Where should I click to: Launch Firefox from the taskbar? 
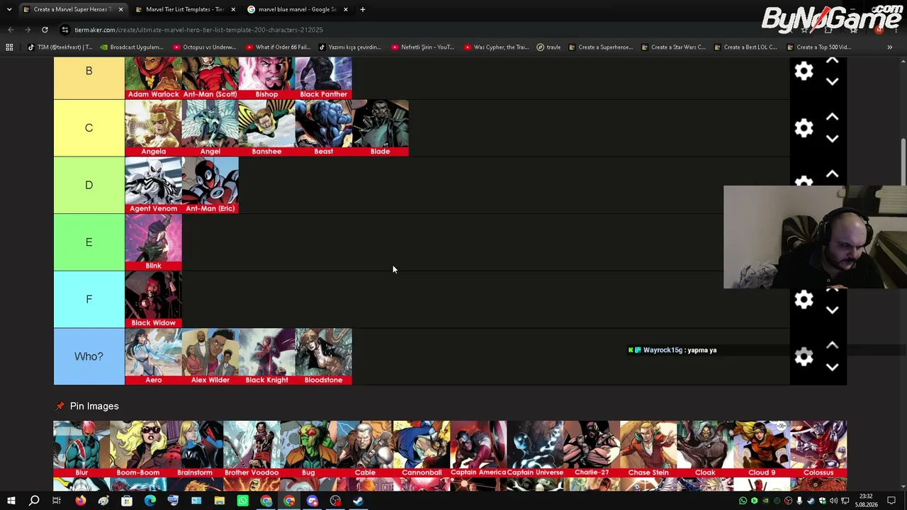pos(80,501)
